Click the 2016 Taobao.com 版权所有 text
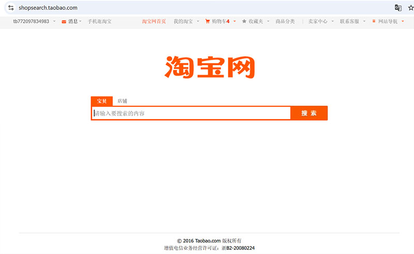The image size is (414, 254). tap(209, 241)
